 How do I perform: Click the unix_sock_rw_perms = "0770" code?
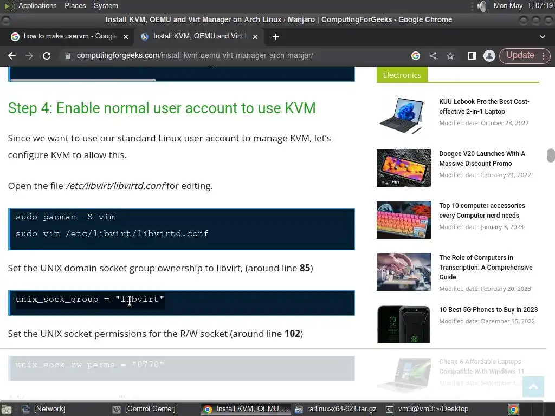click(x=90, y=365)
